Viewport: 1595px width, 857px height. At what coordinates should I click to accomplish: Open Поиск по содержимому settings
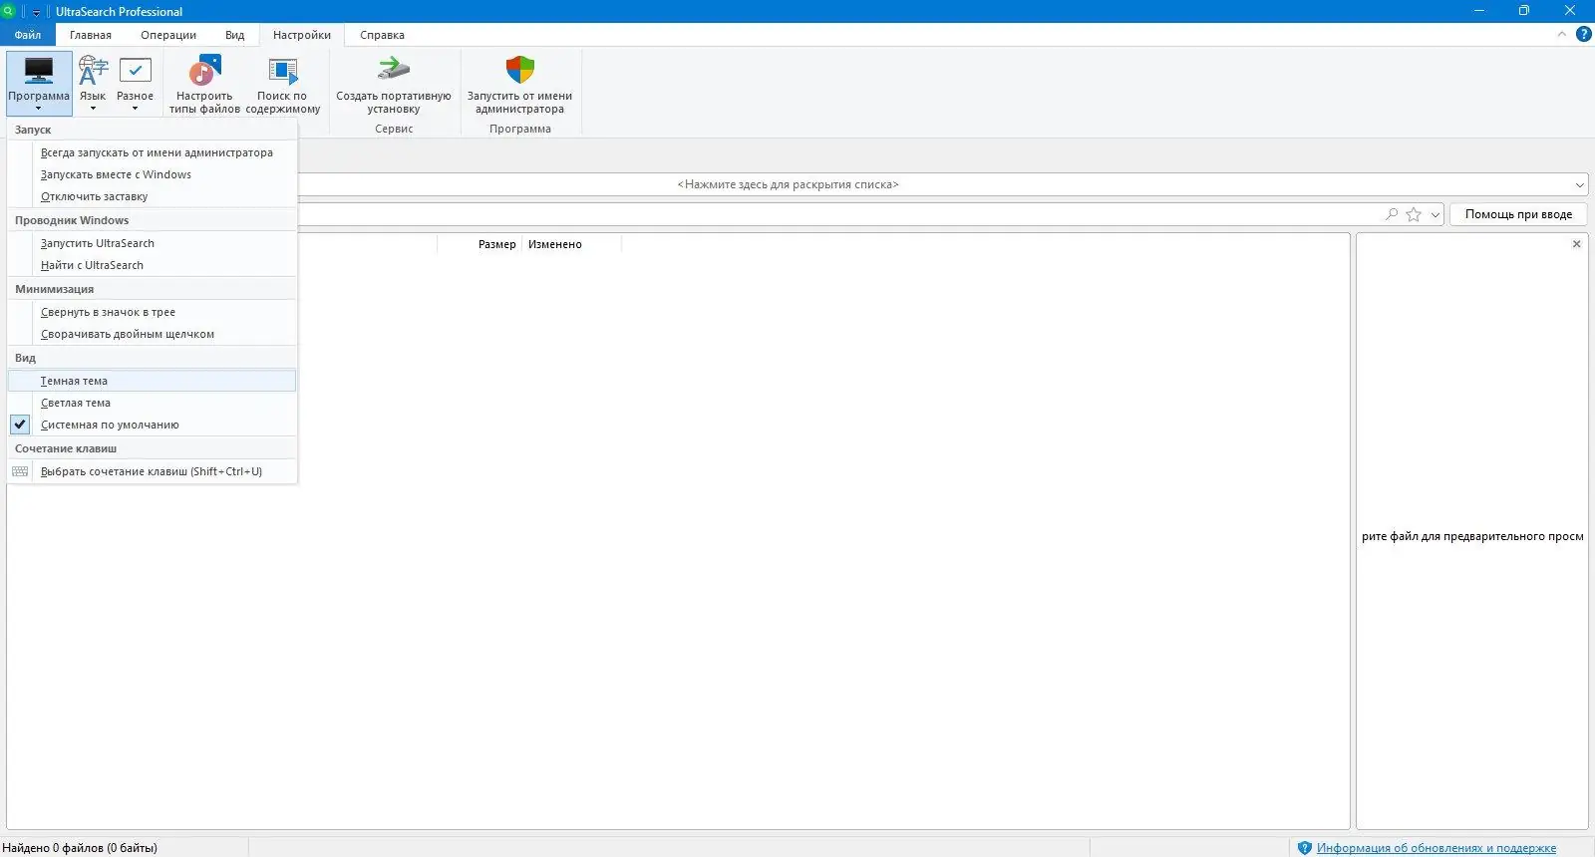pyautogui.click(x=283, y=84)
